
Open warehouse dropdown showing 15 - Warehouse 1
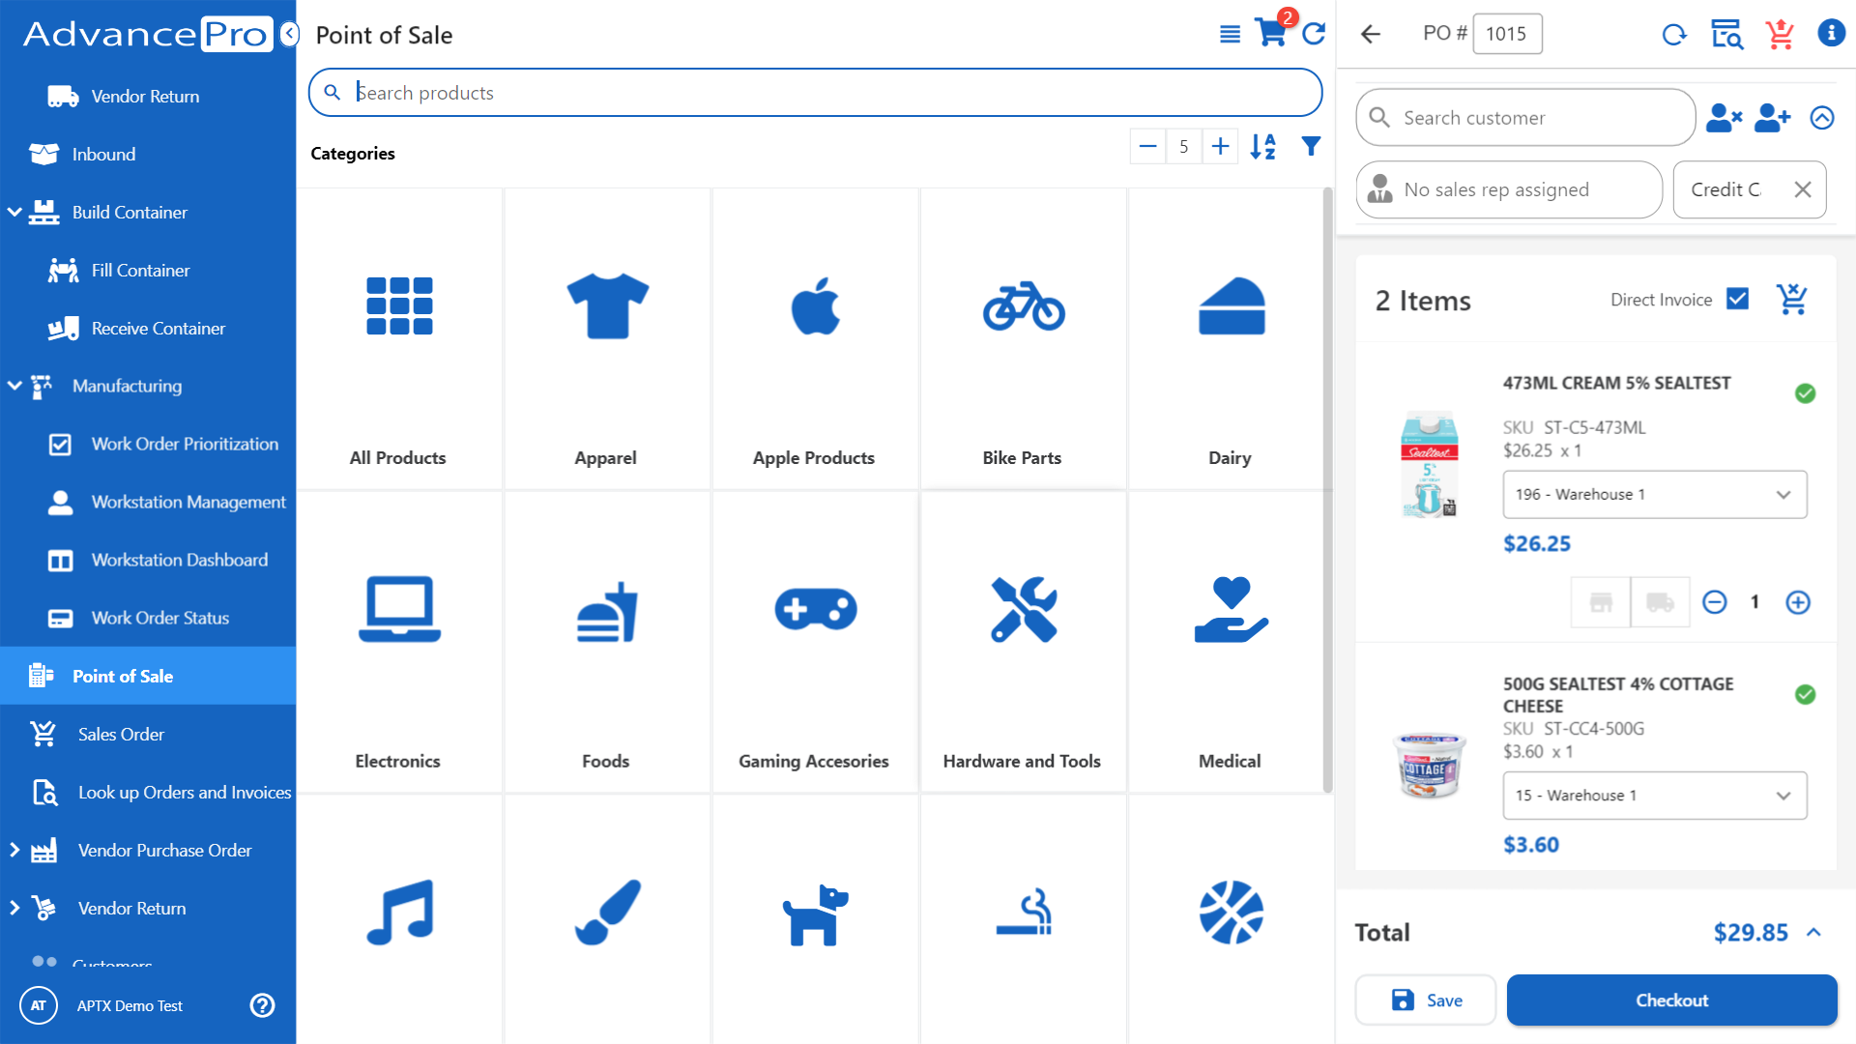1654,796
